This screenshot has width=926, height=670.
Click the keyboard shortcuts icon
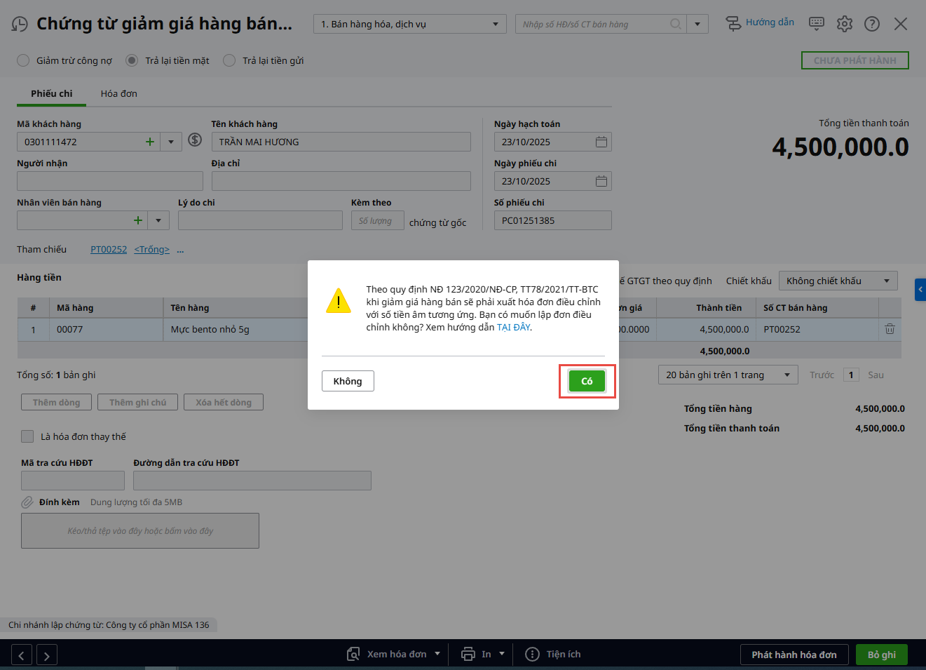click(817, 23)
